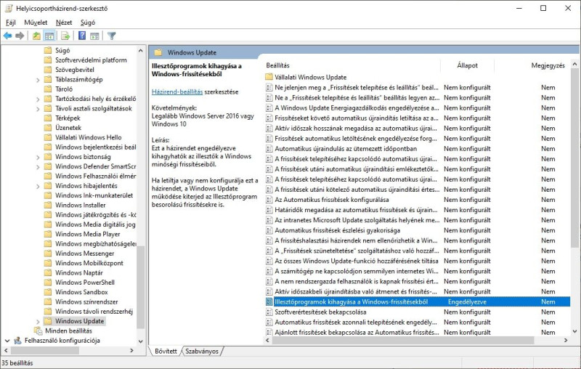
Task: Expand Távoli asztali szolgáltatások node
Action: click(x=38, y=108)
